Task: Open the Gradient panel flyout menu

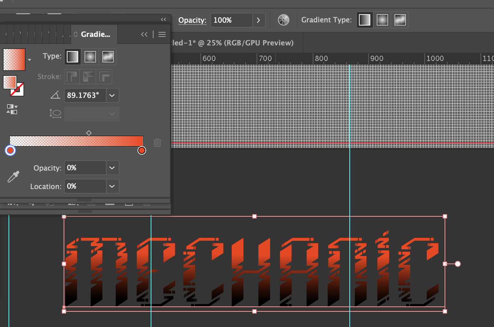Action: 162,34
